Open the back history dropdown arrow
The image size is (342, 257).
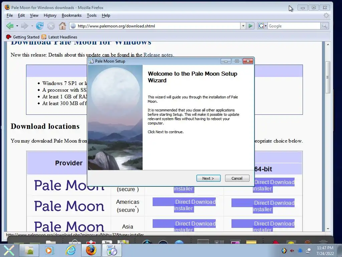coord(17,26)
